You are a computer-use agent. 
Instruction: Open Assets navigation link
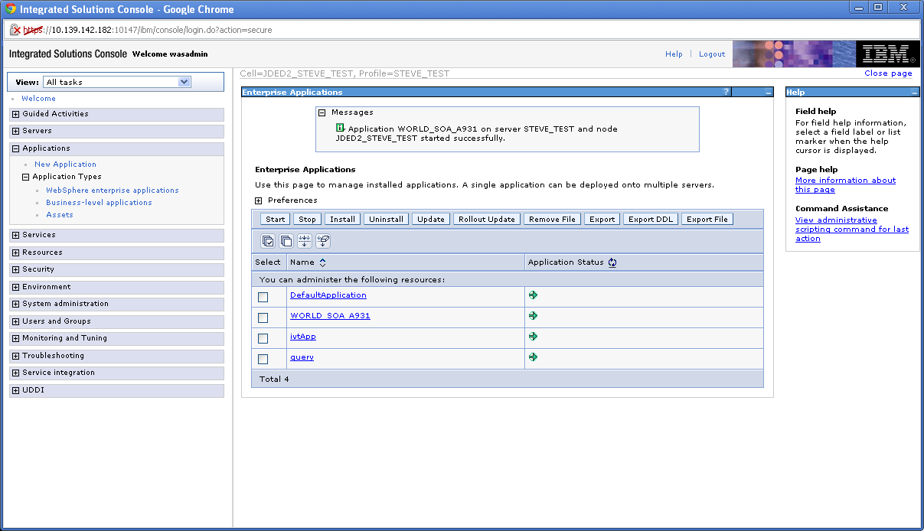(x=60, y=215)
